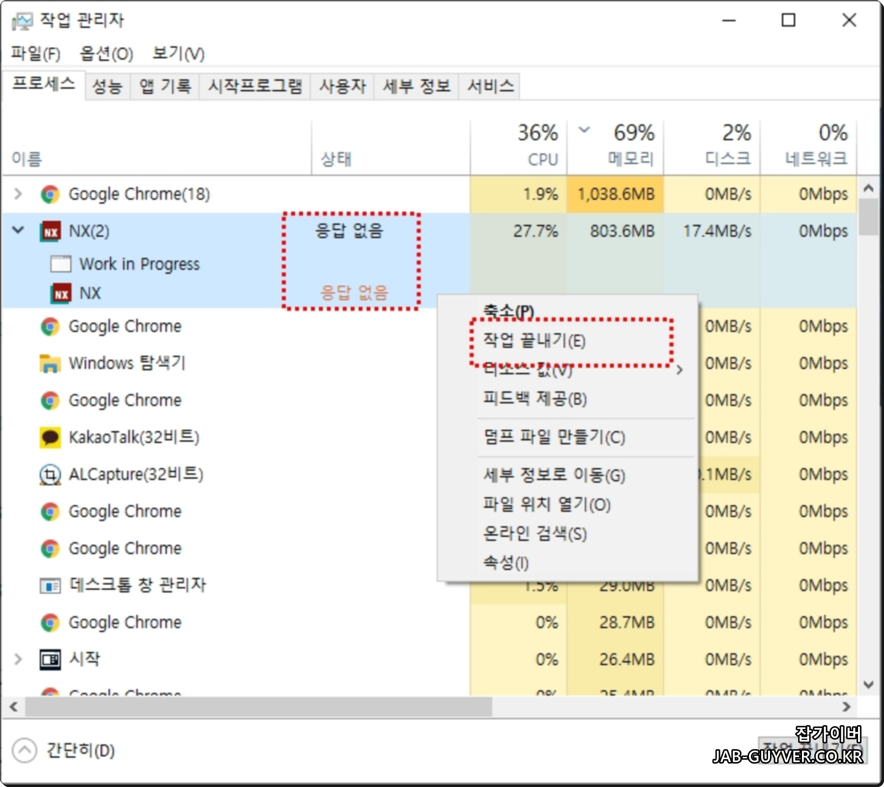Click the 응답 없음 status of NX(2)
This screenshot has width=884, height=787.
pyautogui.click(x=349, y=230)
